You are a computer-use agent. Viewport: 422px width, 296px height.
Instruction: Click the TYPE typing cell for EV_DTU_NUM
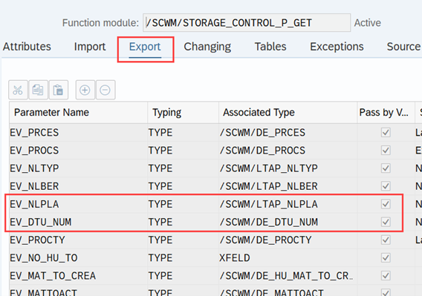pyautogui.click(x=183, y=222)
